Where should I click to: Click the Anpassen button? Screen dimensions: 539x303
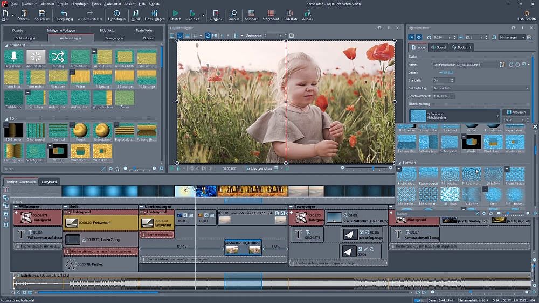(x=516, y=112)
